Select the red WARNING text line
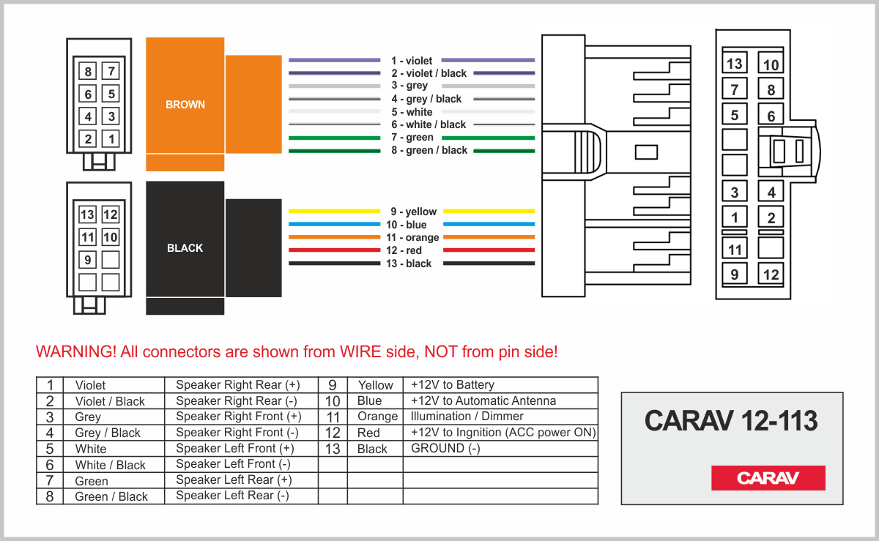The image size is (879, 541). point(297,351)
